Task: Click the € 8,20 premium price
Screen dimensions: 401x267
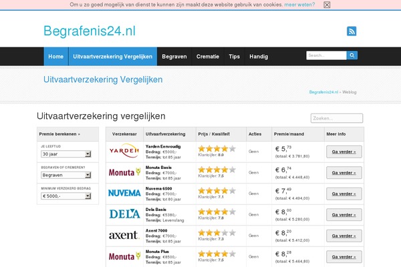Action: pyautogui.click(x=283, y=233)
